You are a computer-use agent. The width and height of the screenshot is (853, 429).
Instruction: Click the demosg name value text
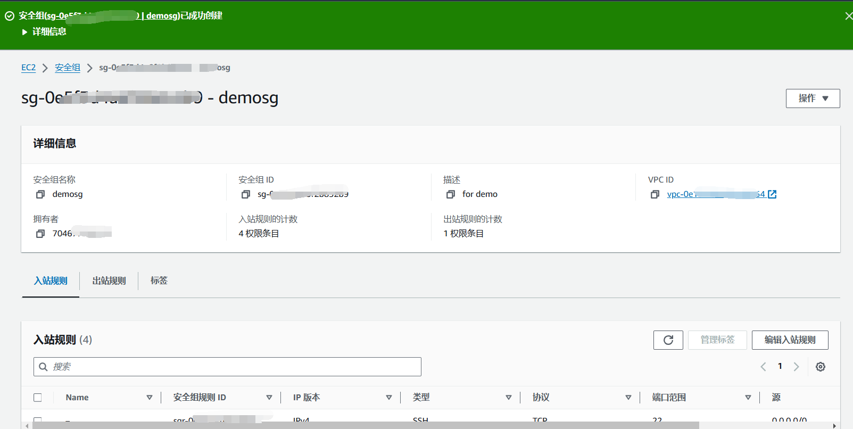68,194
